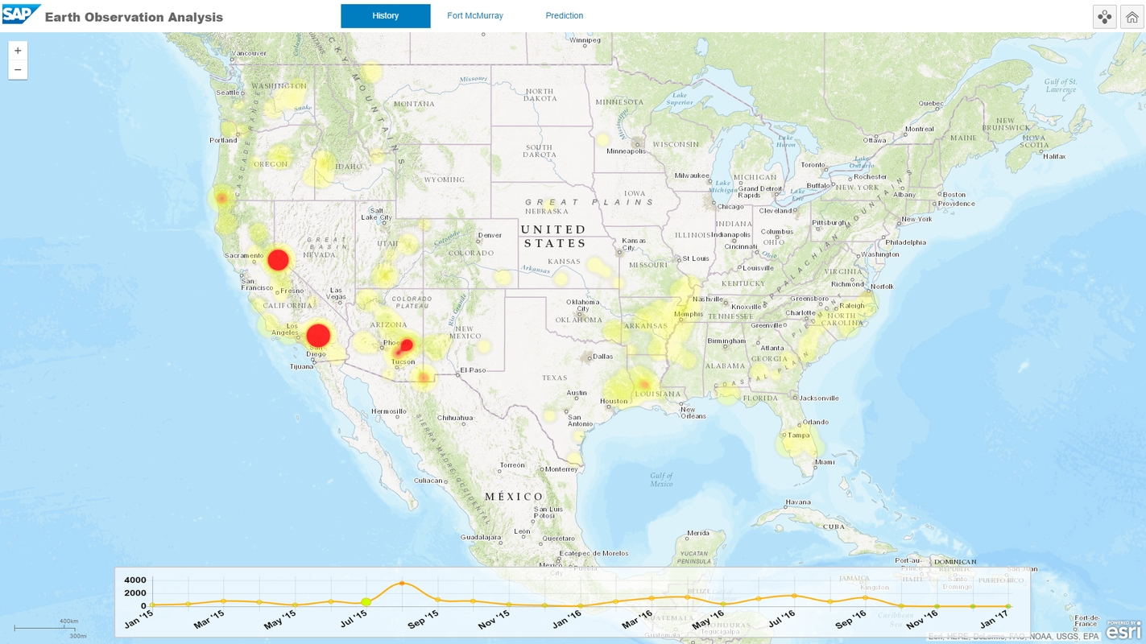This screenshot has width=1146, height=644.
Task: Click the map zoom out minus button
Action: coord(18,70)
